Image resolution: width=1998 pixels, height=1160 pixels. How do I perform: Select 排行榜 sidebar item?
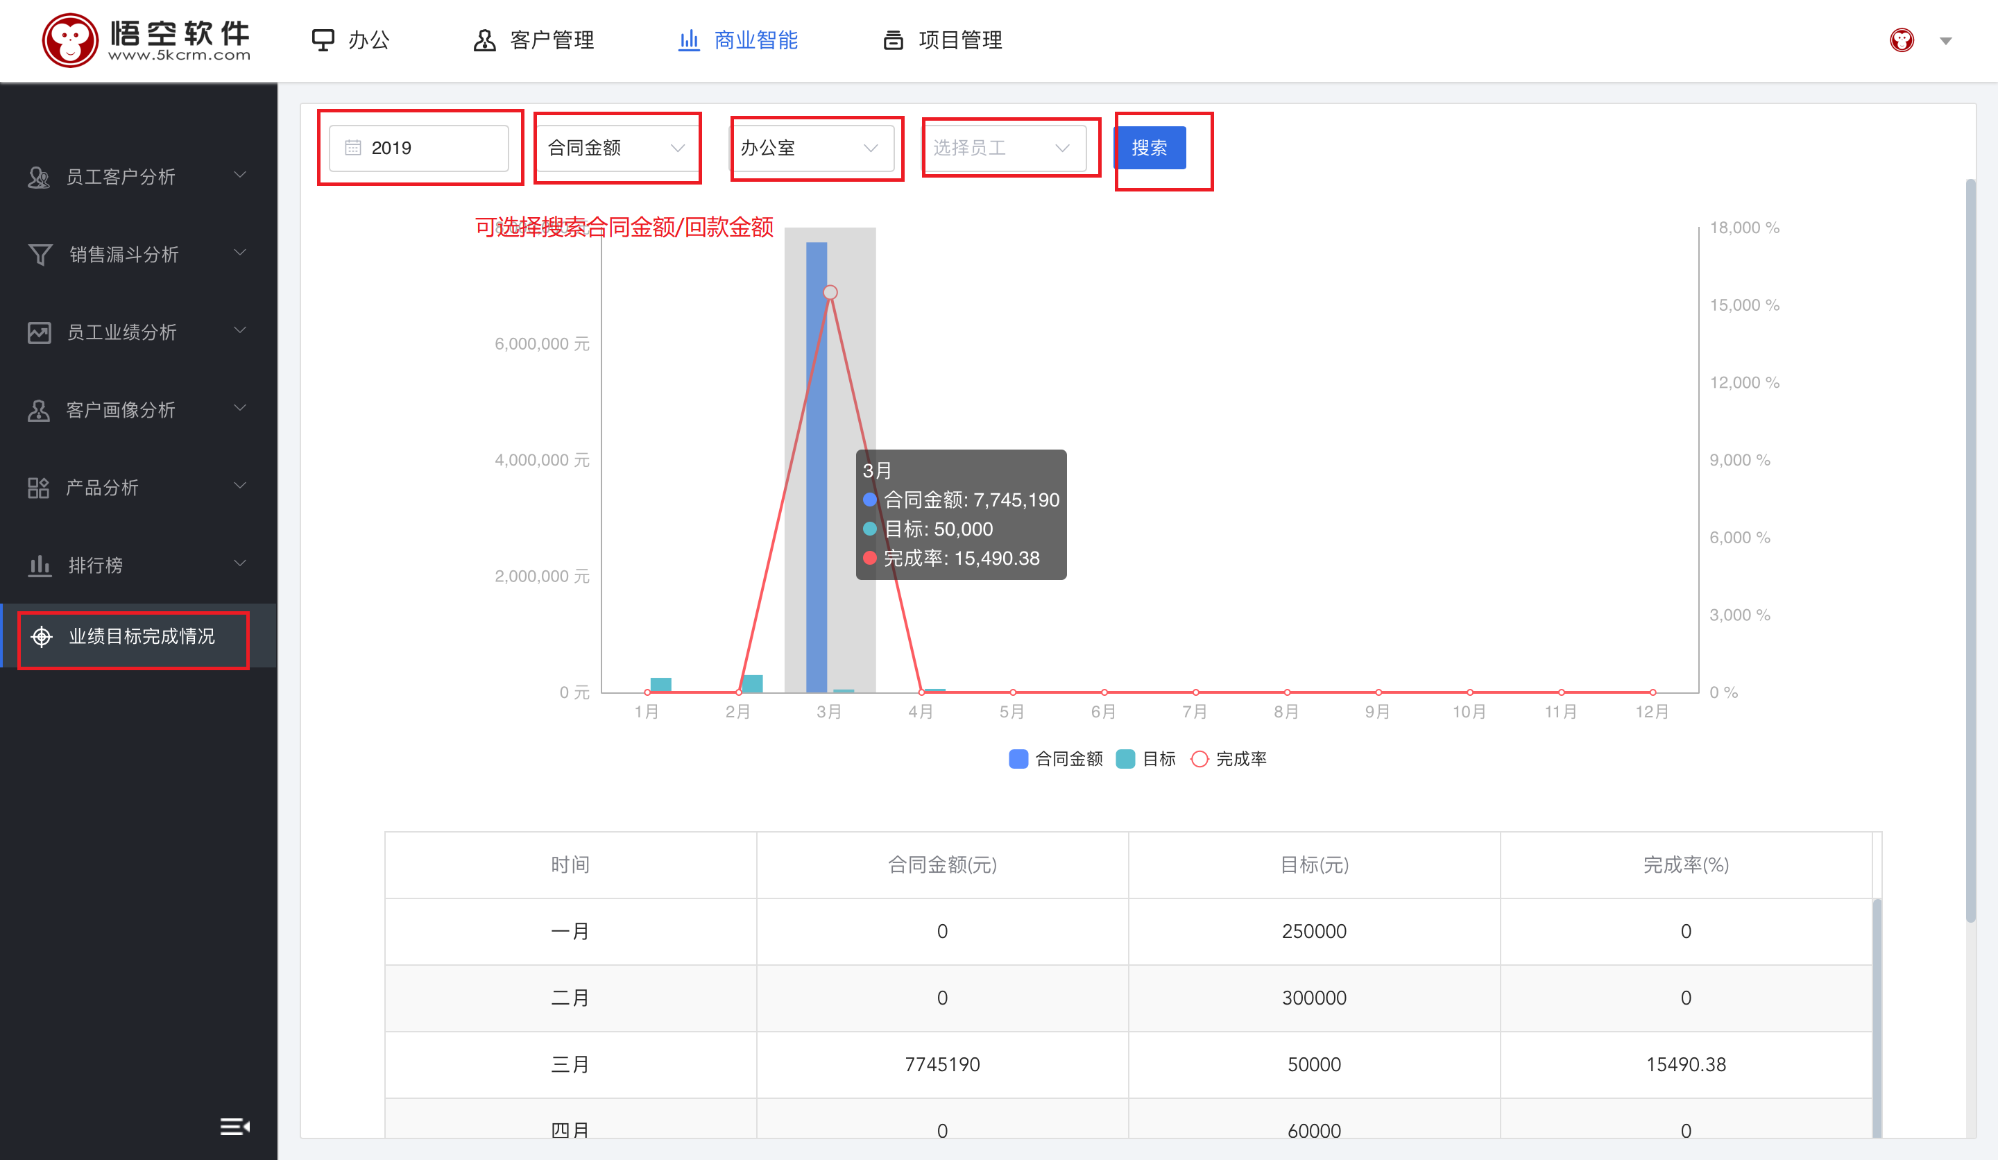tap(139, 565)
